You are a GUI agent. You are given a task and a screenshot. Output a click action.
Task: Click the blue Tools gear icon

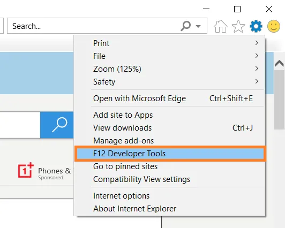(x=256, y=26)
